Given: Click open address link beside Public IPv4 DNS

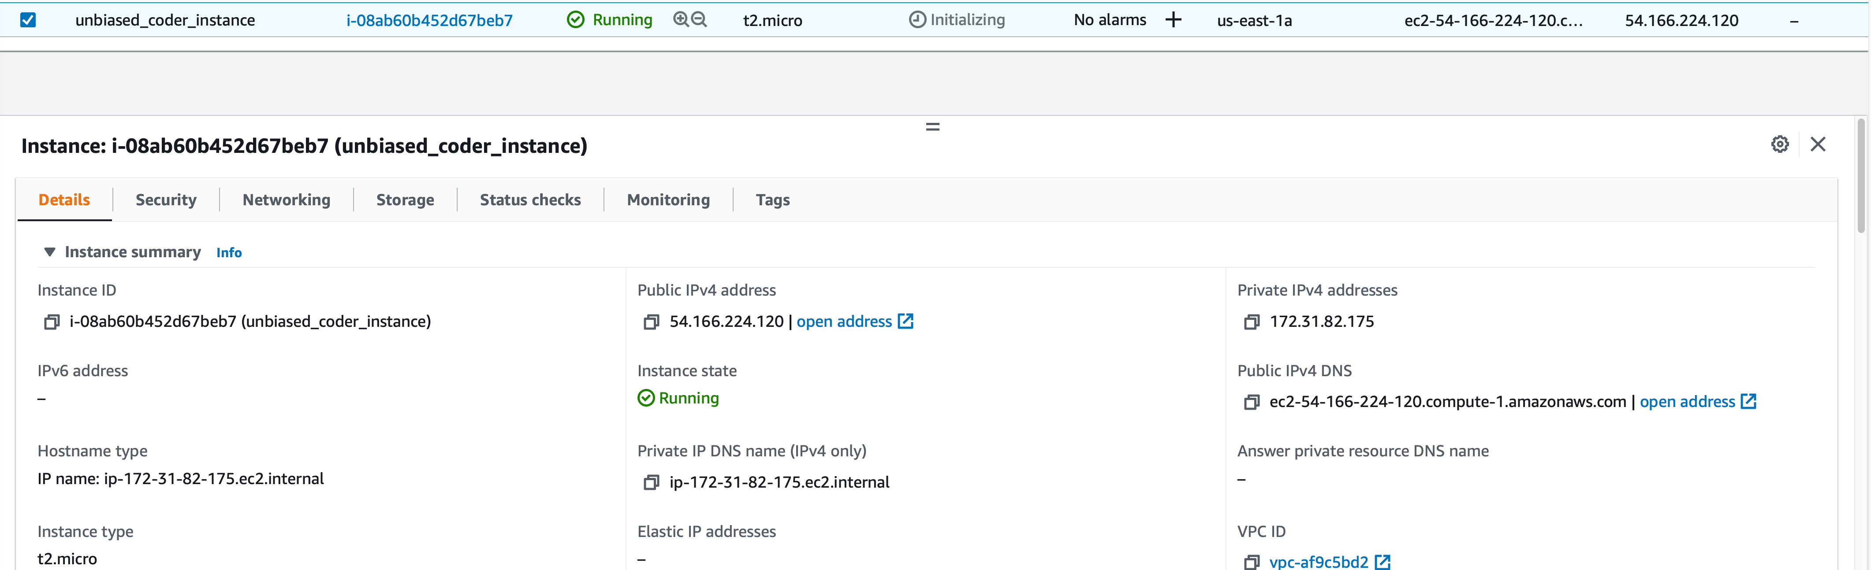Looking at the screenshot, I should click(1687, 402).
